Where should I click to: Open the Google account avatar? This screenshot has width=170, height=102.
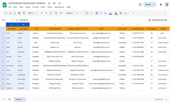click(167, 4)
